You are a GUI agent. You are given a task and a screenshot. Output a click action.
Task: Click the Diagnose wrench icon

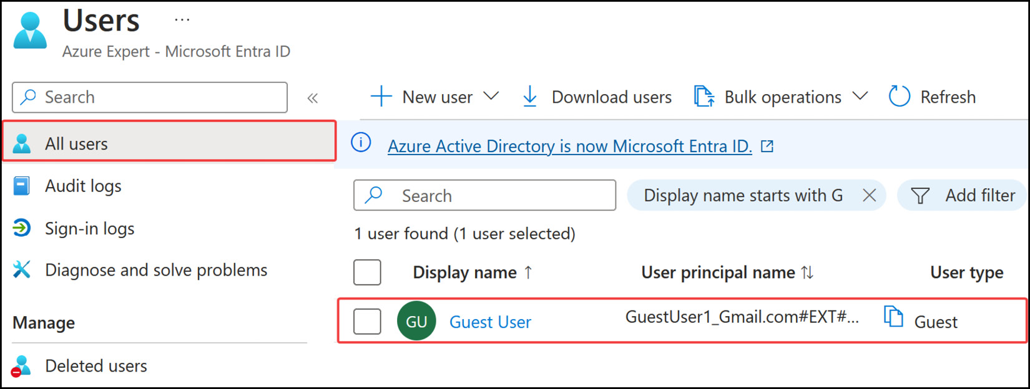click(x=22, y=270)
